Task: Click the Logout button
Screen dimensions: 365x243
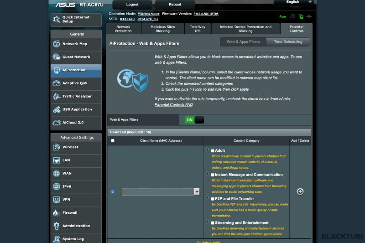Action: 132,5
